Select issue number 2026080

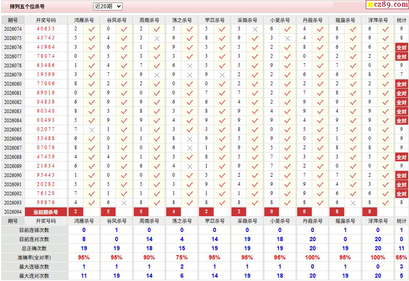pyautogui.click(x=13, y=84)
